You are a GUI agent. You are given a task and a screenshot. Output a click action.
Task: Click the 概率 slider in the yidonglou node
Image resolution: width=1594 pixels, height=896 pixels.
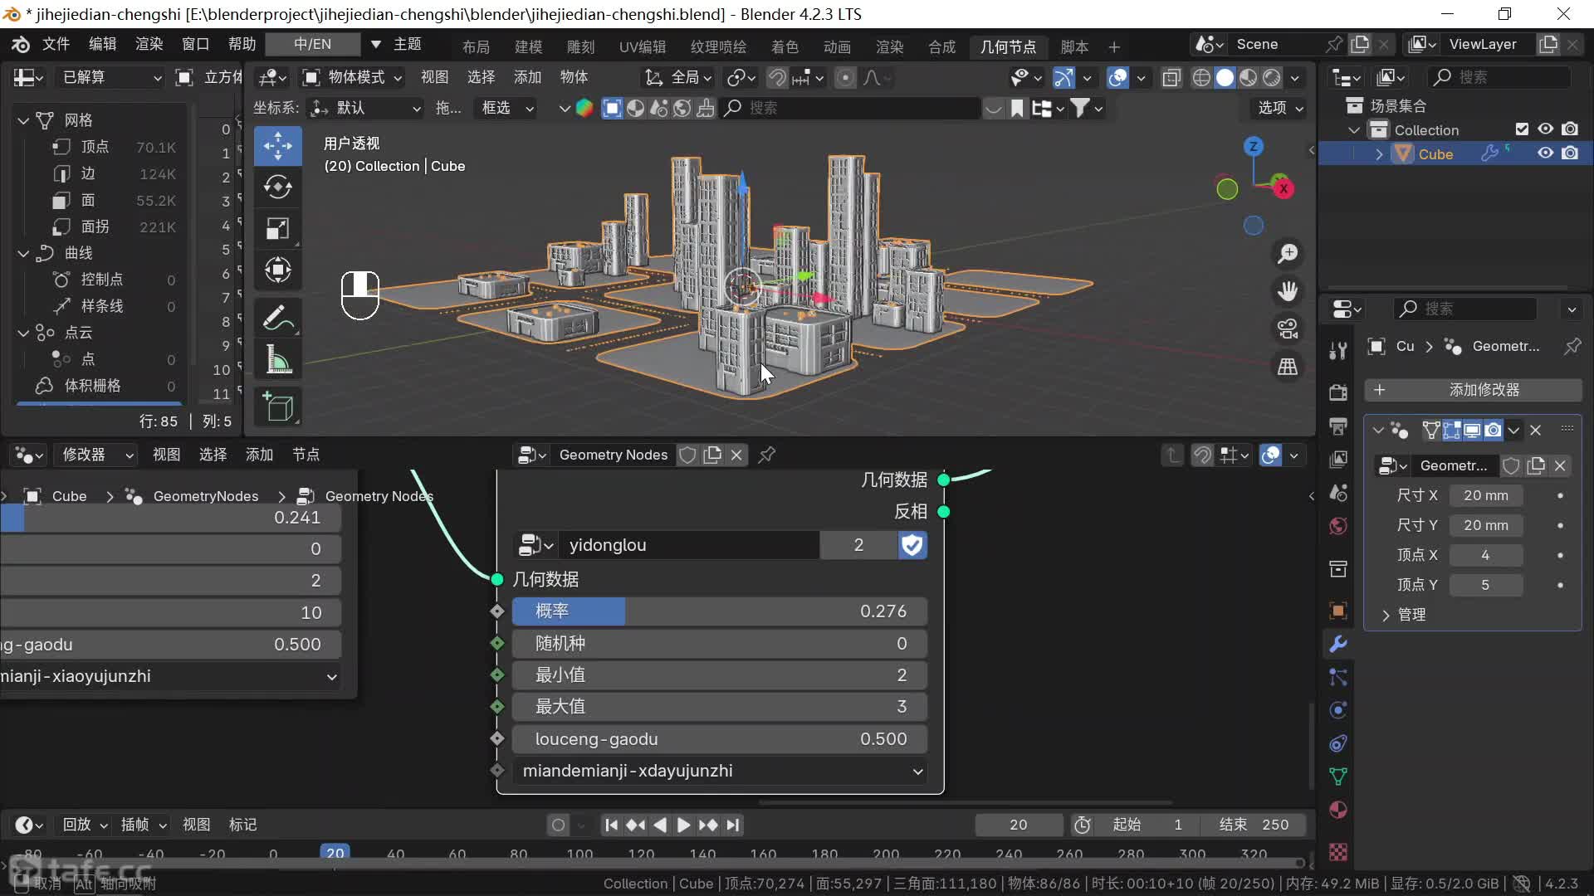(720, 611)
